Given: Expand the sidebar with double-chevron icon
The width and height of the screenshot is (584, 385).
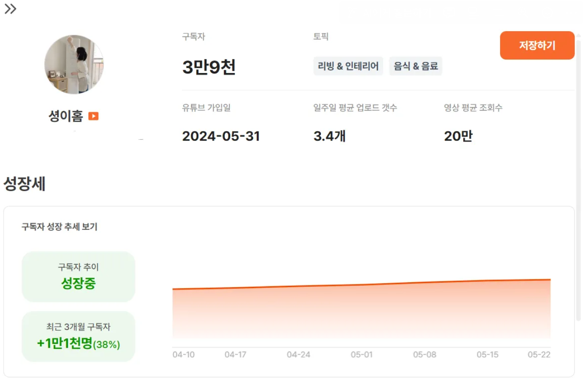Looking at the screenshot, I should (x=10, y=9).
